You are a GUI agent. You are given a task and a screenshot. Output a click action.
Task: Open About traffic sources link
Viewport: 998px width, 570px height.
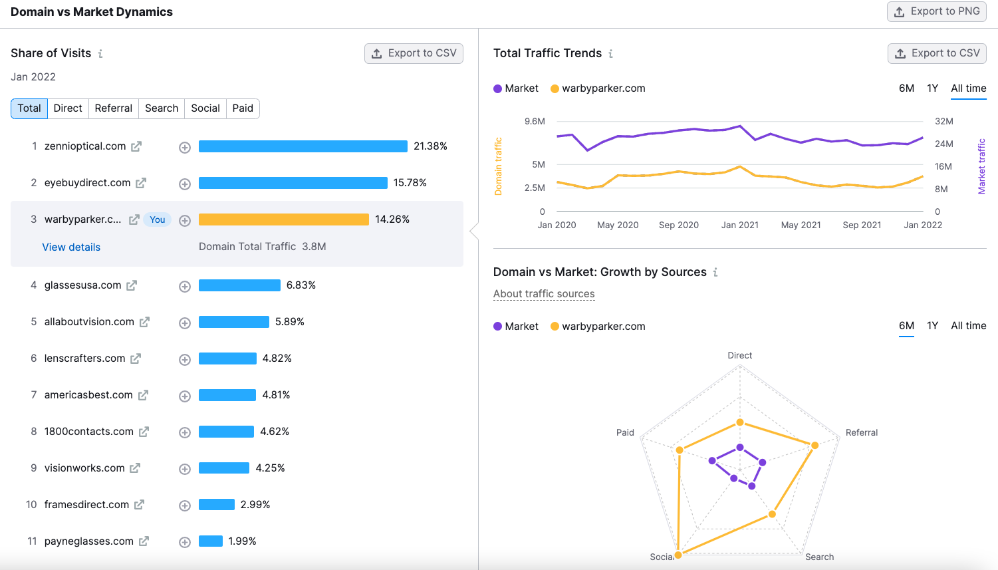(x=544, y=294)
